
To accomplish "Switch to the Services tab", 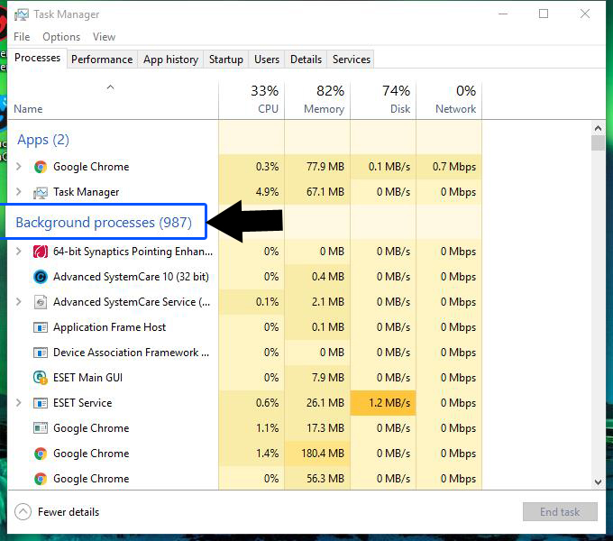I will [352, 60].
